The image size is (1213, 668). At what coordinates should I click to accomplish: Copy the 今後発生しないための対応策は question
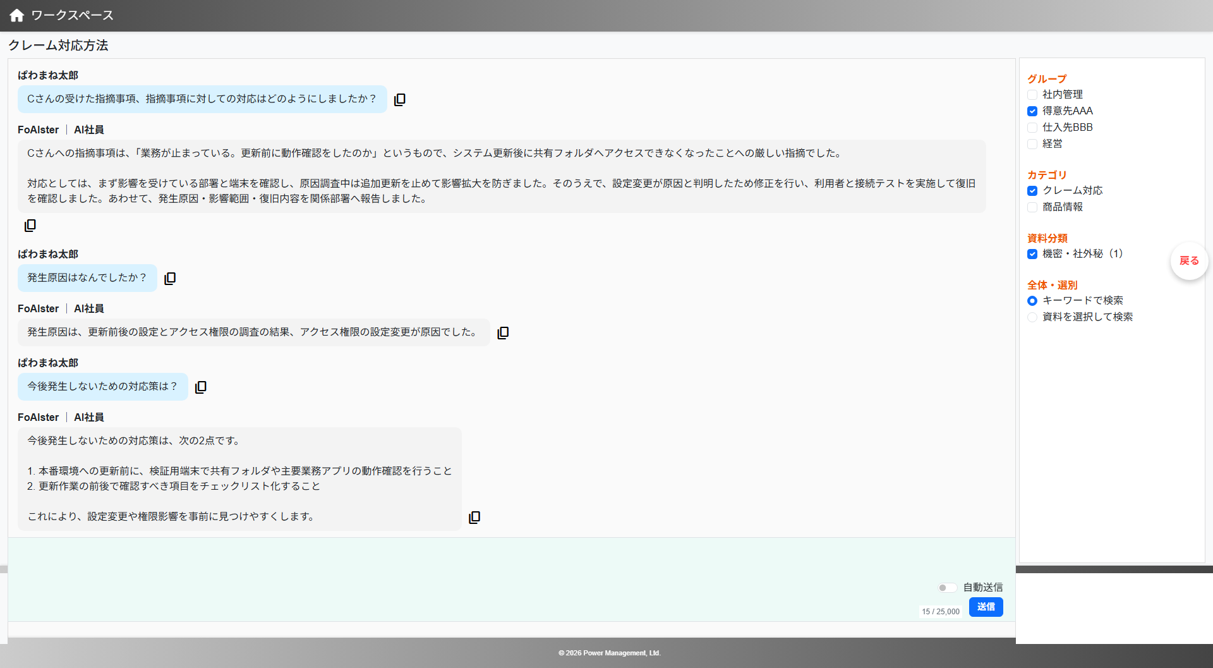201,387
